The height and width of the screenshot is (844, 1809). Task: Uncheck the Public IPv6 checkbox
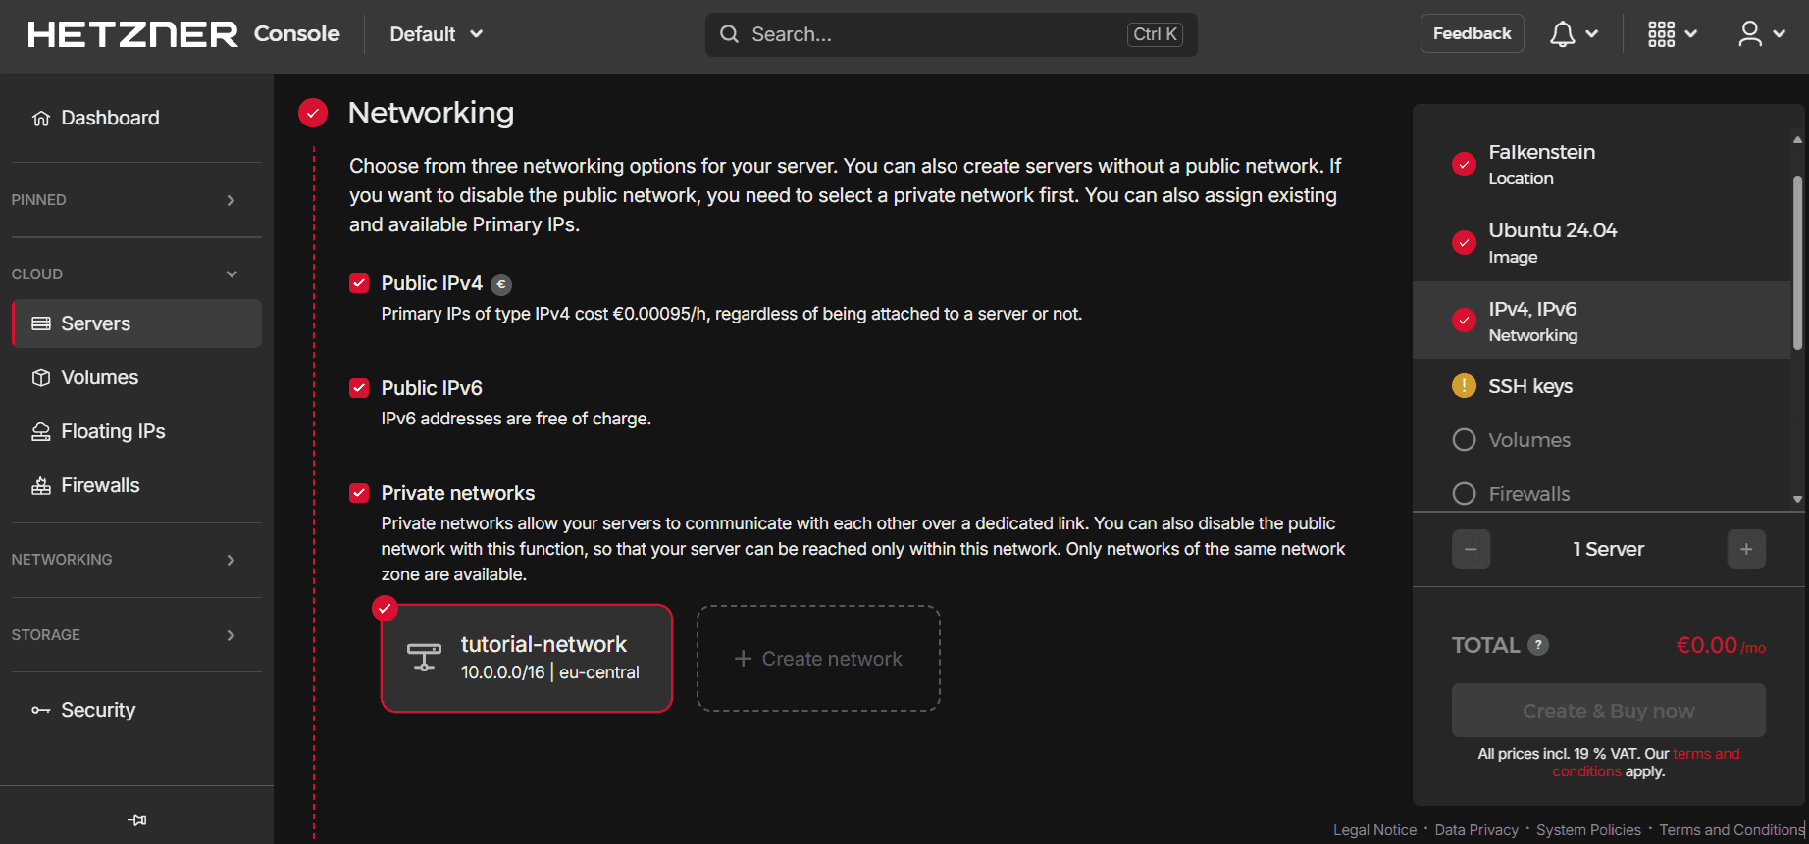point(359,388)
